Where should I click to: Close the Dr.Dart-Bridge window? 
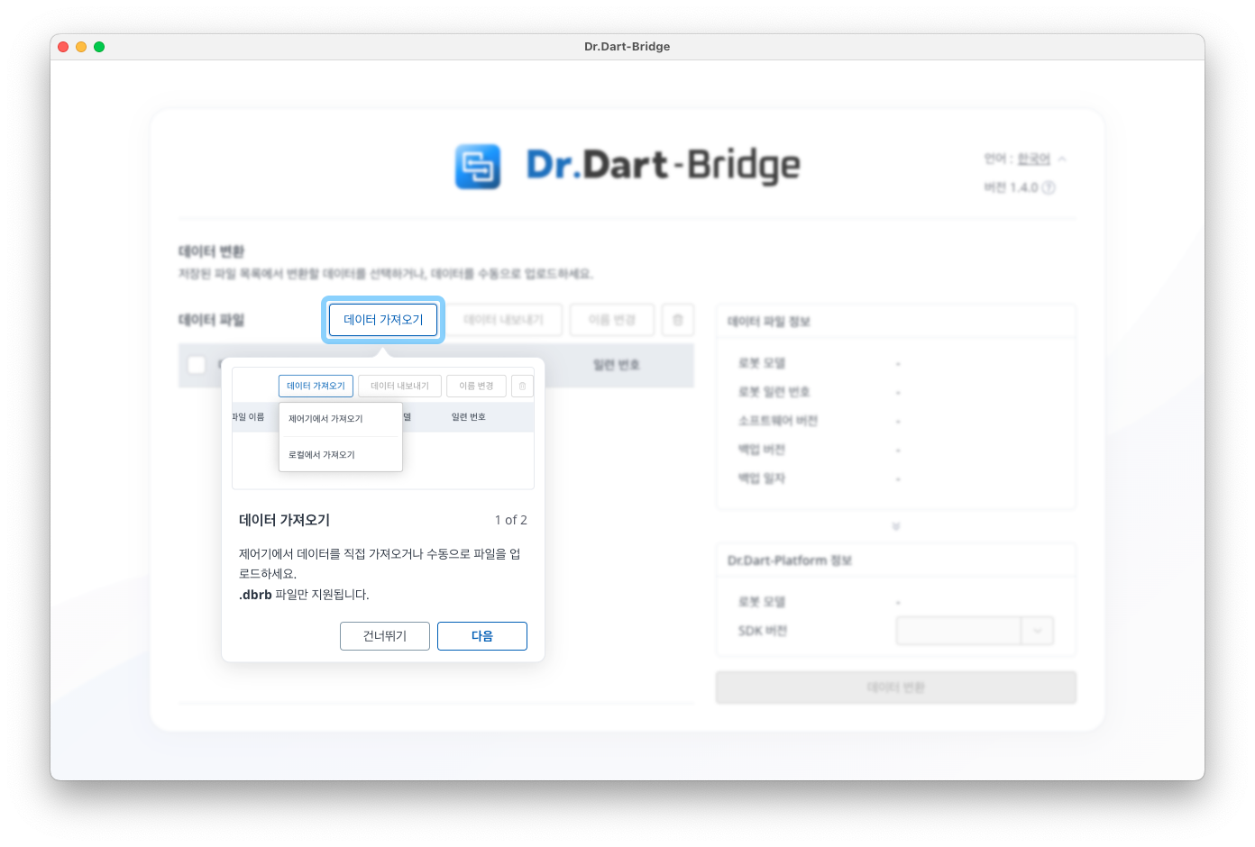pyautogui.click(x=63, y=47)
